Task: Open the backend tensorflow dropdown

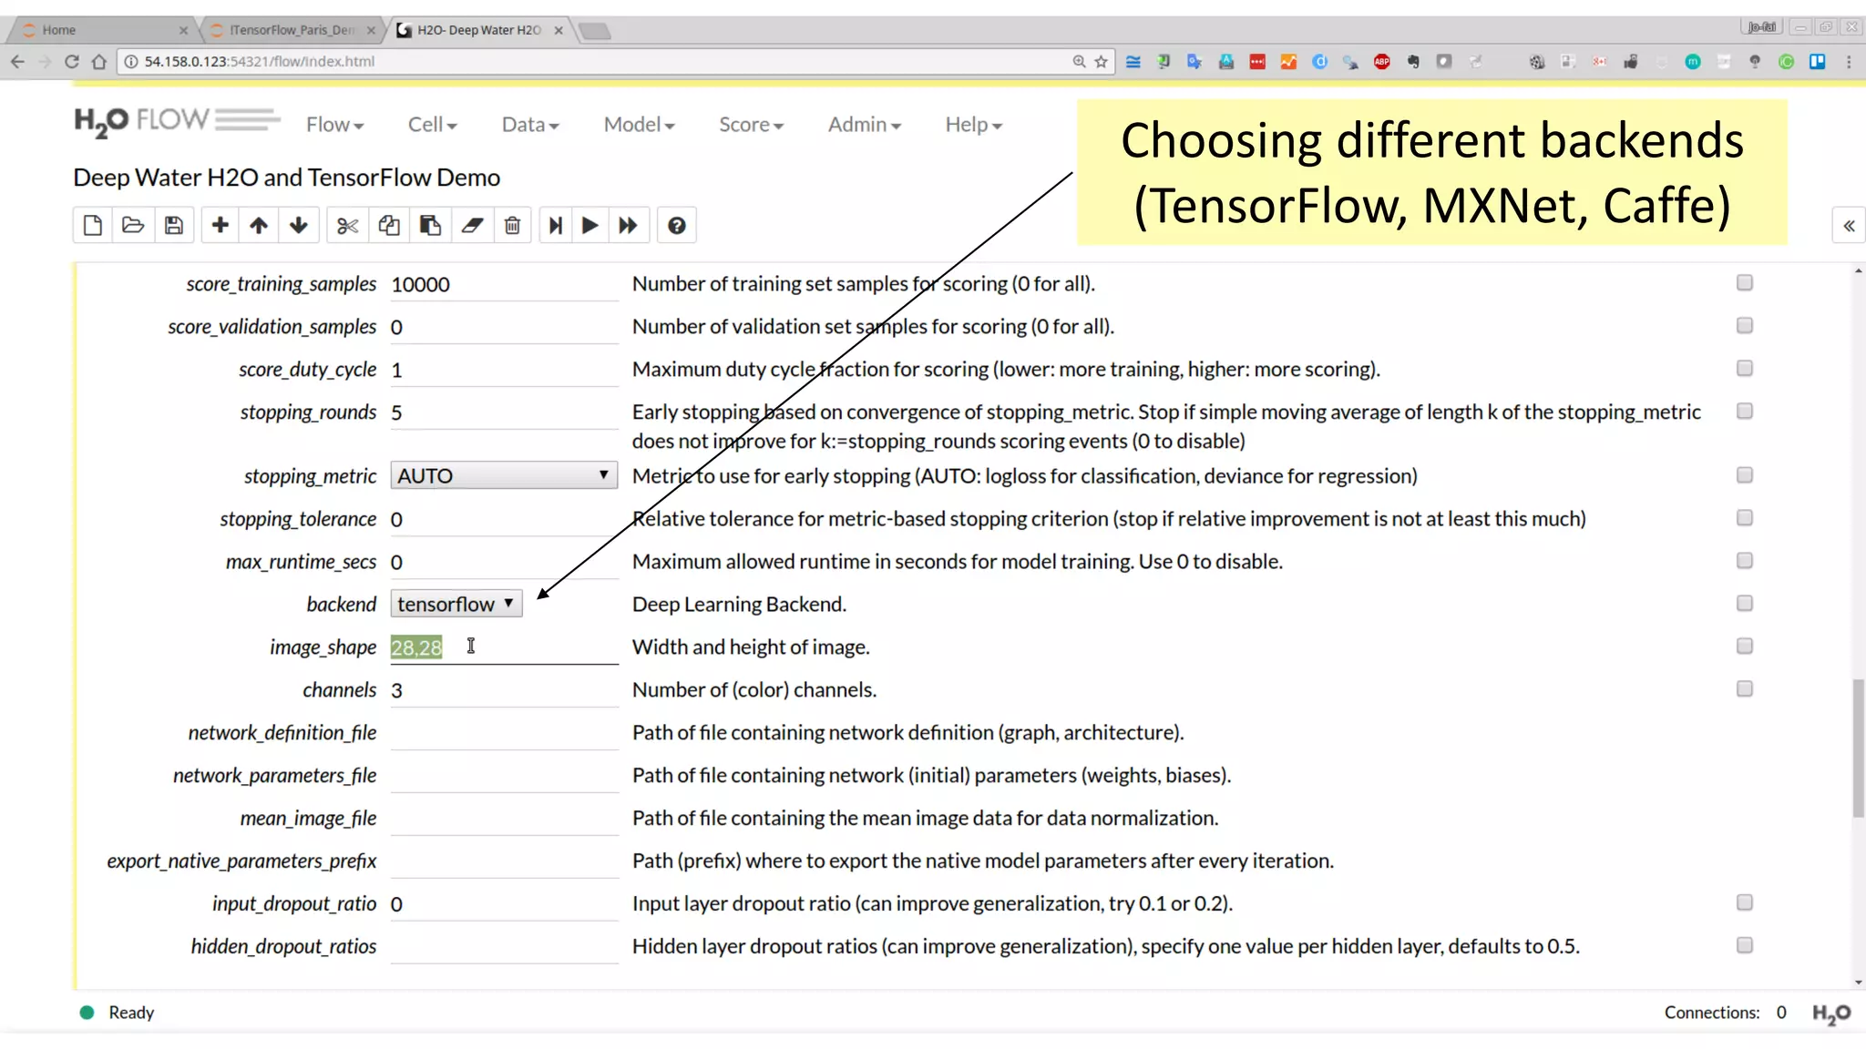Action: [x=456, y=604]
